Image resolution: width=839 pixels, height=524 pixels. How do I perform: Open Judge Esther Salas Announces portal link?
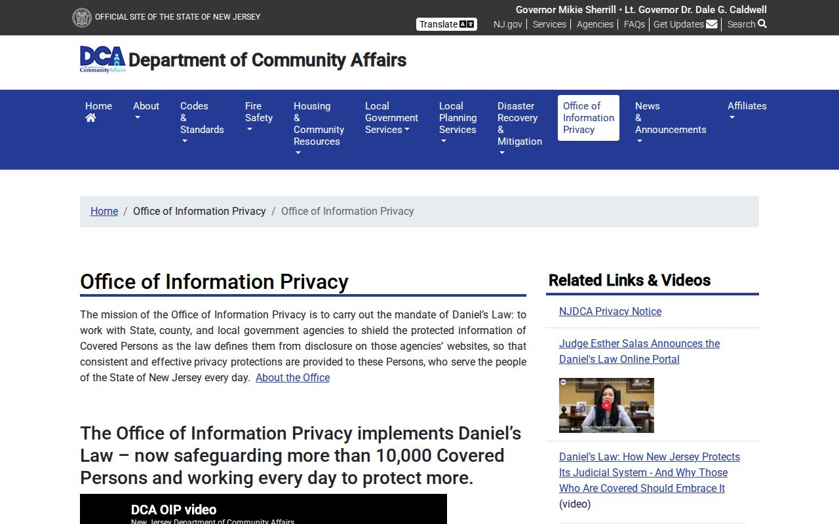pyautogui.click(x=639, y=351)
